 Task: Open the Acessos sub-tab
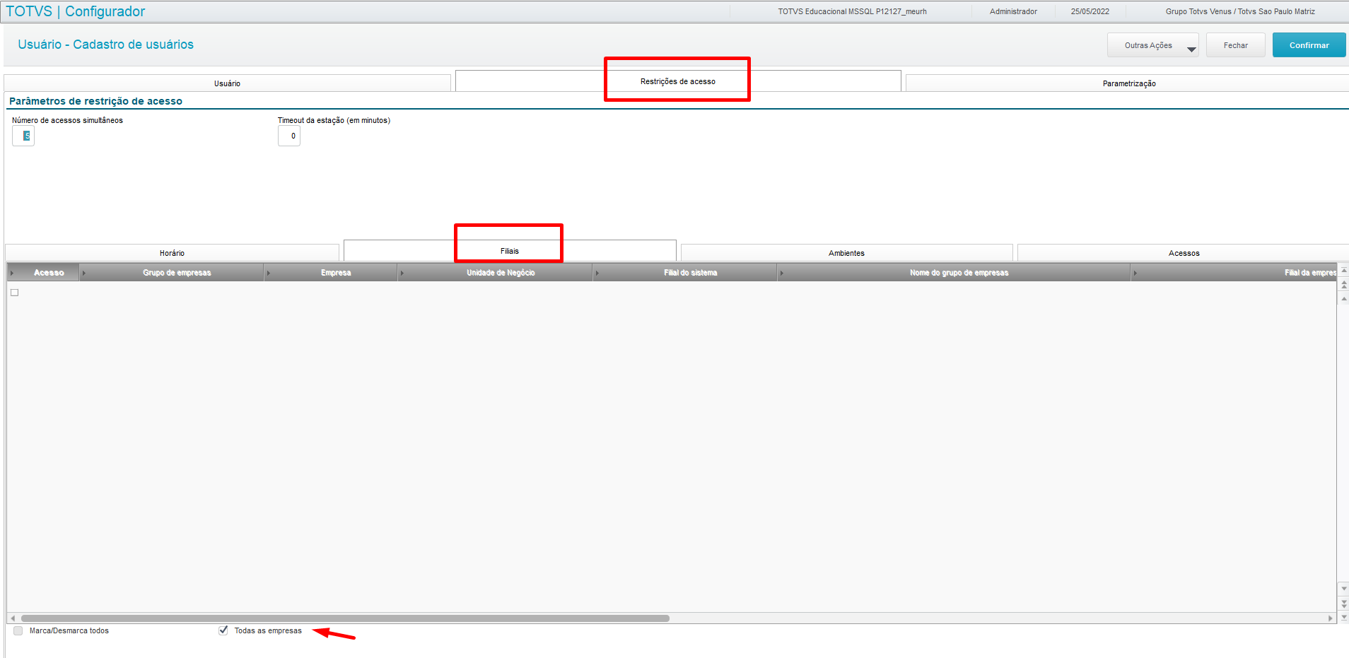[x=1184, y=253]
